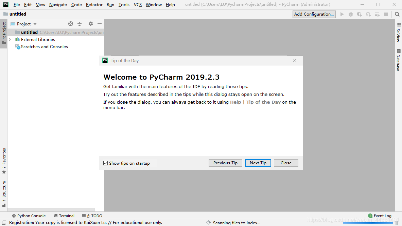The image size is (402, 226).
Task: Open the Help menu
Action: (x=170, y=5)
